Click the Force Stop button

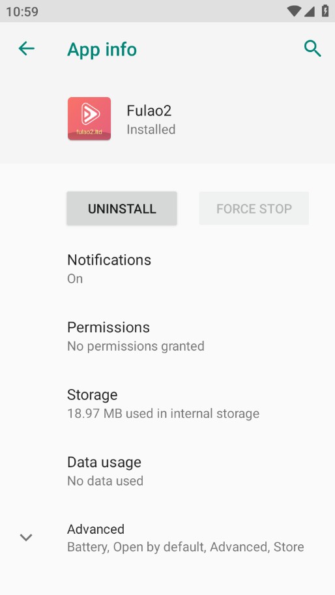pyautogui.click(x=254, y=209)
